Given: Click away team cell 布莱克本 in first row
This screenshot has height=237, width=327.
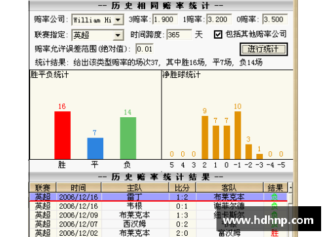Looking at the screenshot, I should (x=230, y=197).
